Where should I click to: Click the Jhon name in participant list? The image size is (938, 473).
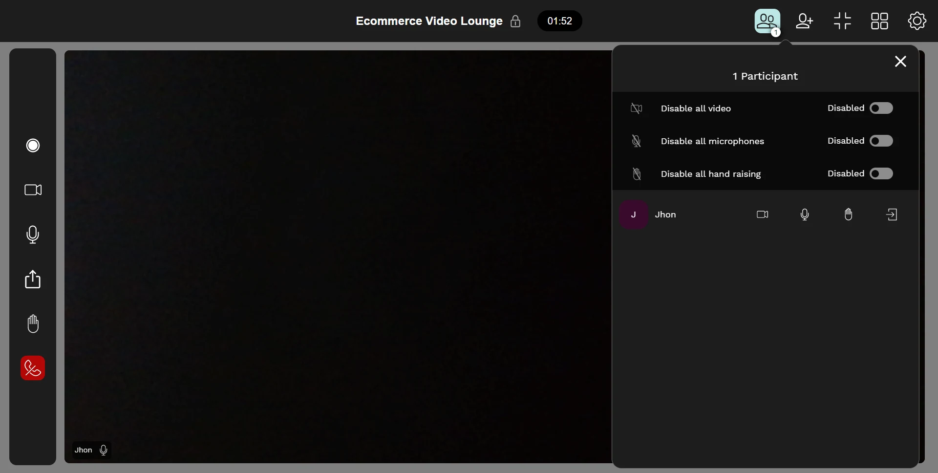tap(665, 215)
